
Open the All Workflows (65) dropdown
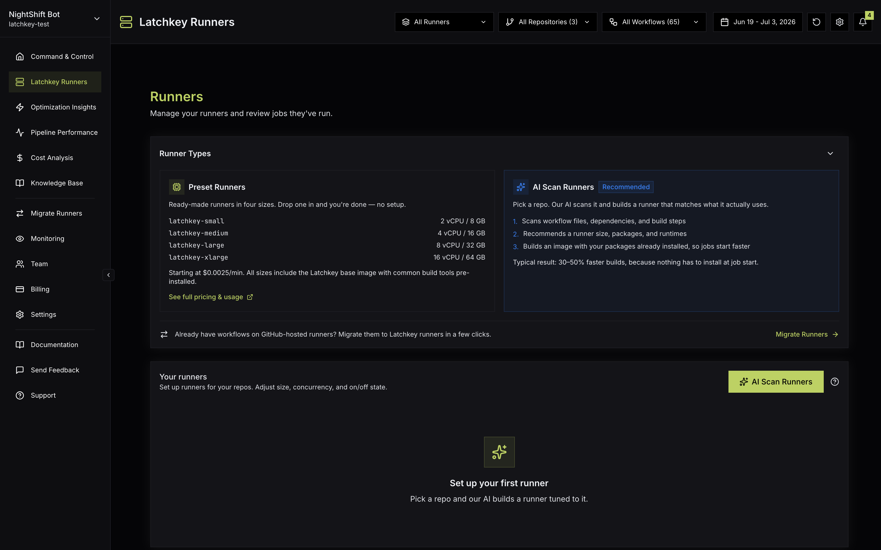(654, 22)
